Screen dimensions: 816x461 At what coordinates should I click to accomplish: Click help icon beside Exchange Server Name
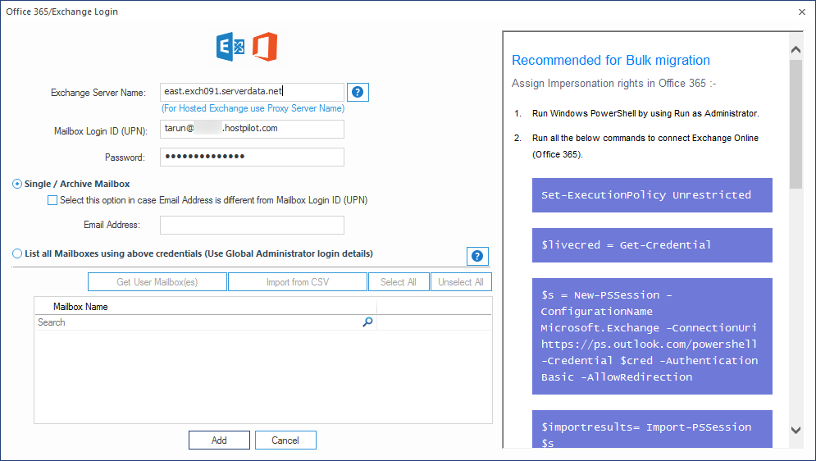[x=358, y=92]
